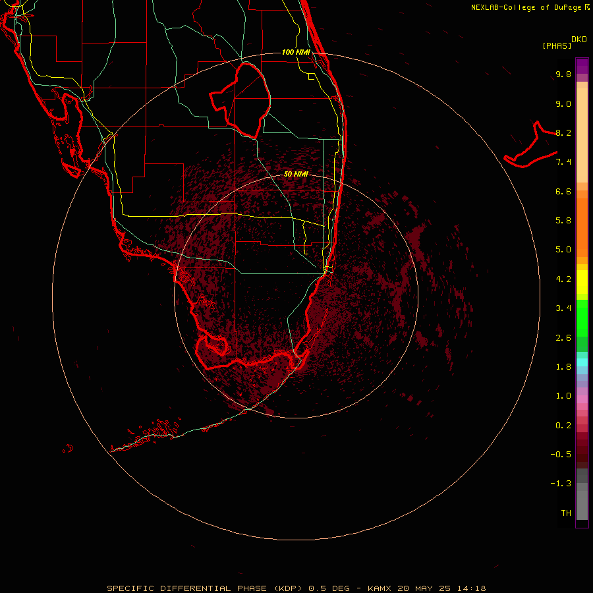Click Lake Okeechobee outline on the map
The height and width of the screenshot is (593, 593).
pos(240,101)
